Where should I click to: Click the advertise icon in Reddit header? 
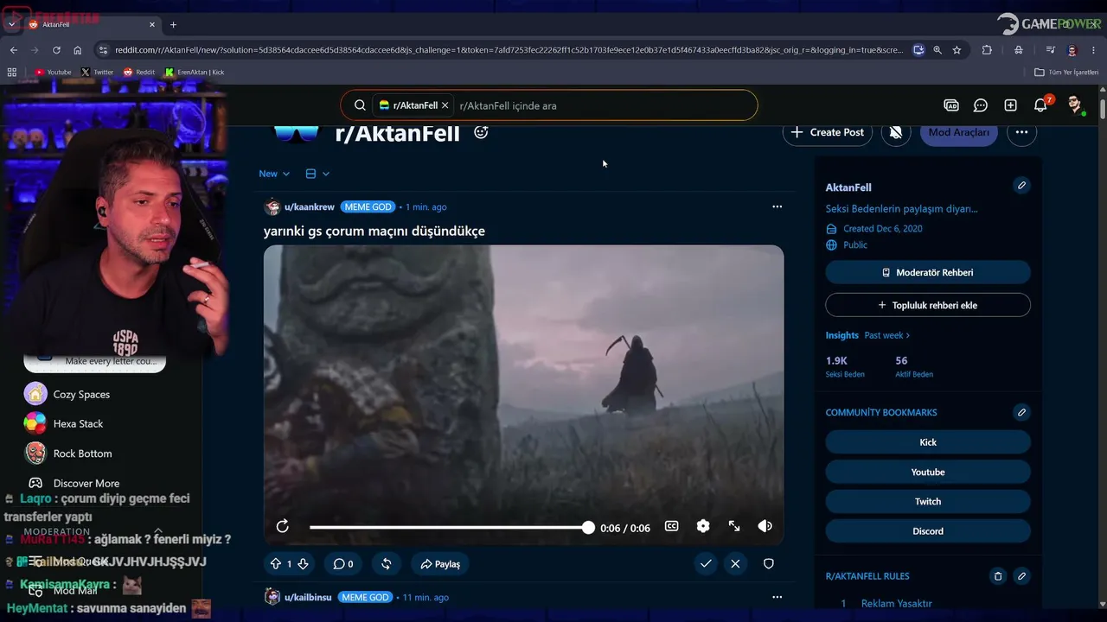point(951,105)
